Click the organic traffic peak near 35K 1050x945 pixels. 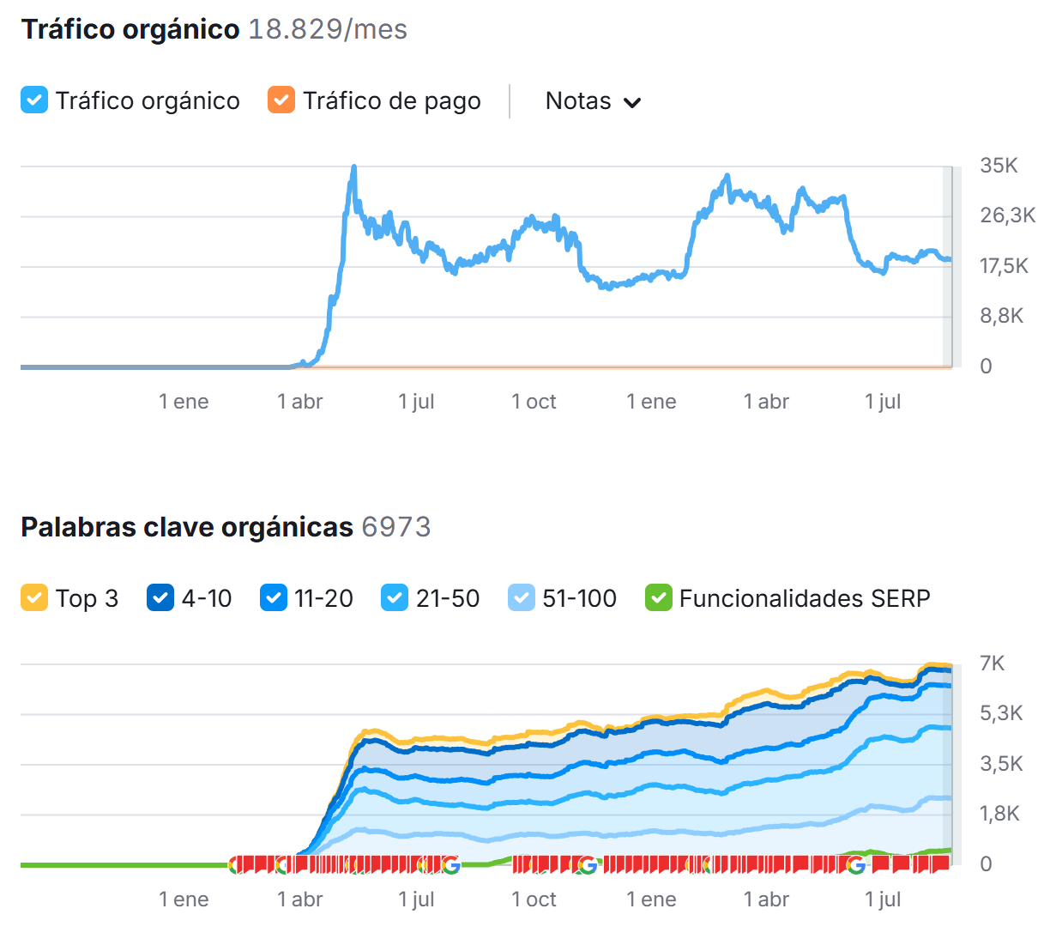point(353,168)
